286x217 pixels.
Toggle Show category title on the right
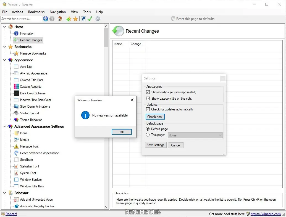148,99
